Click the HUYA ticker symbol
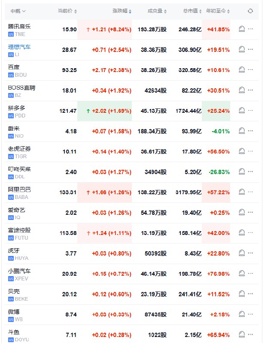Viewport: 271px width, 343px height. [x=21, y=259]
